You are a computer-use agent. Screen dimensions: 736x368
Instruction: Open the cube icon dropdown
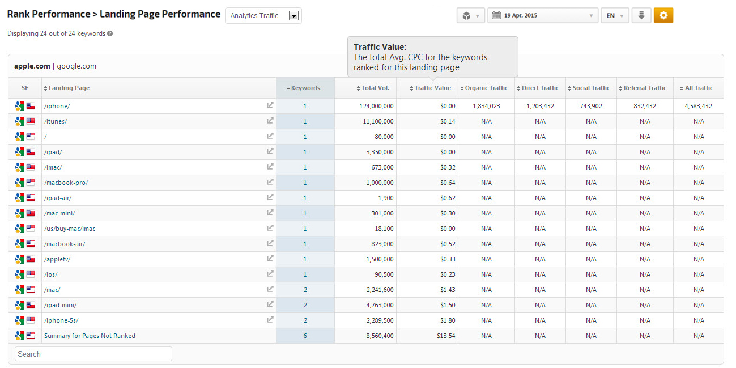click(x=470, y=16)
